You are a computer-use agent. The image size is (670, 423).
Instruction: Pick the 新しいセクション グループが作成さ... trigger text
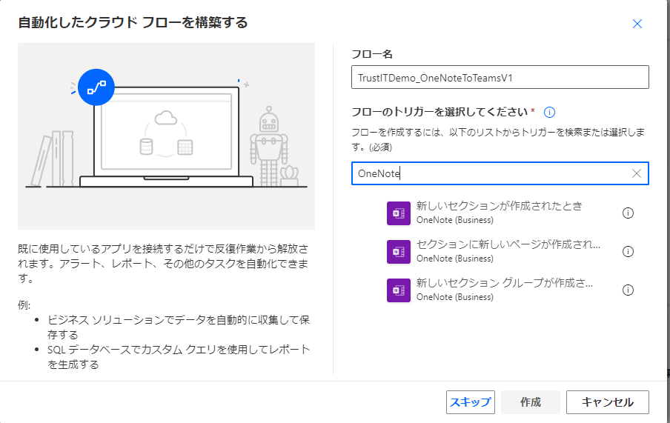click(505, 283)
